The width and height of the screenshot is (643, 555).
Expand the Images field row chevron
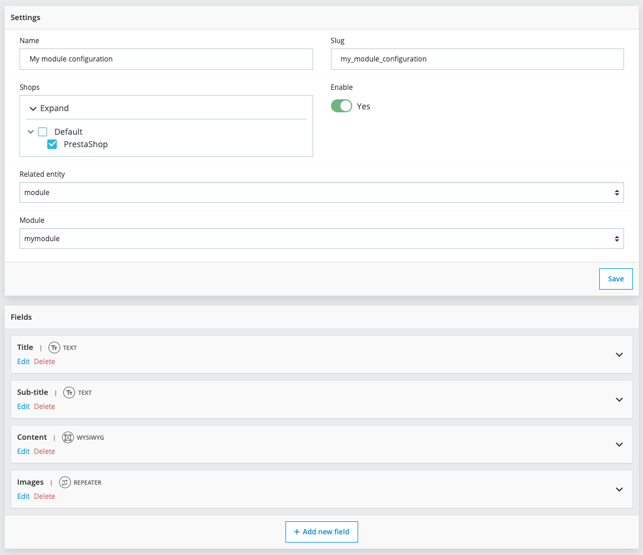619,489
